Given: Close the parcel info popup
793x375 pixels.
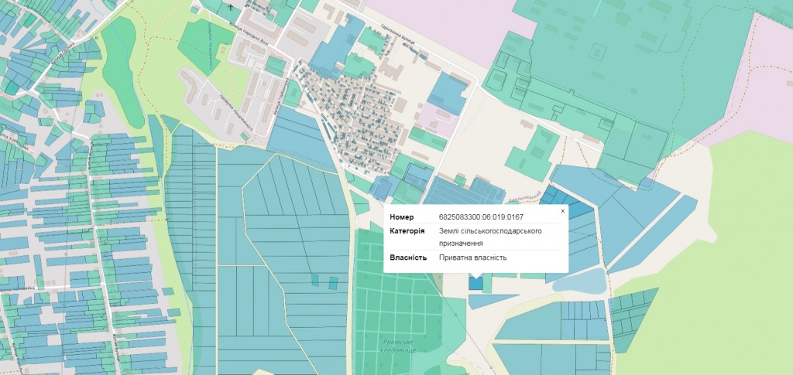Looking at the screenshot, I should point(562,210).
